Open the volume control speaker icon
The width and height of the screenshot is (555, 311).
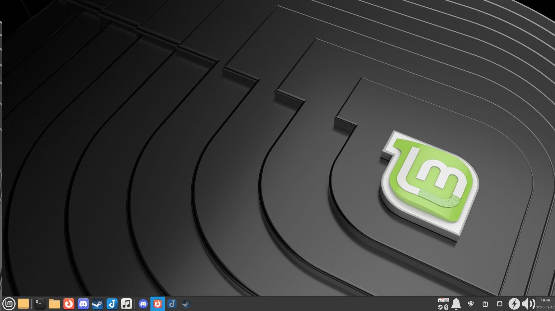click(528, 304)
